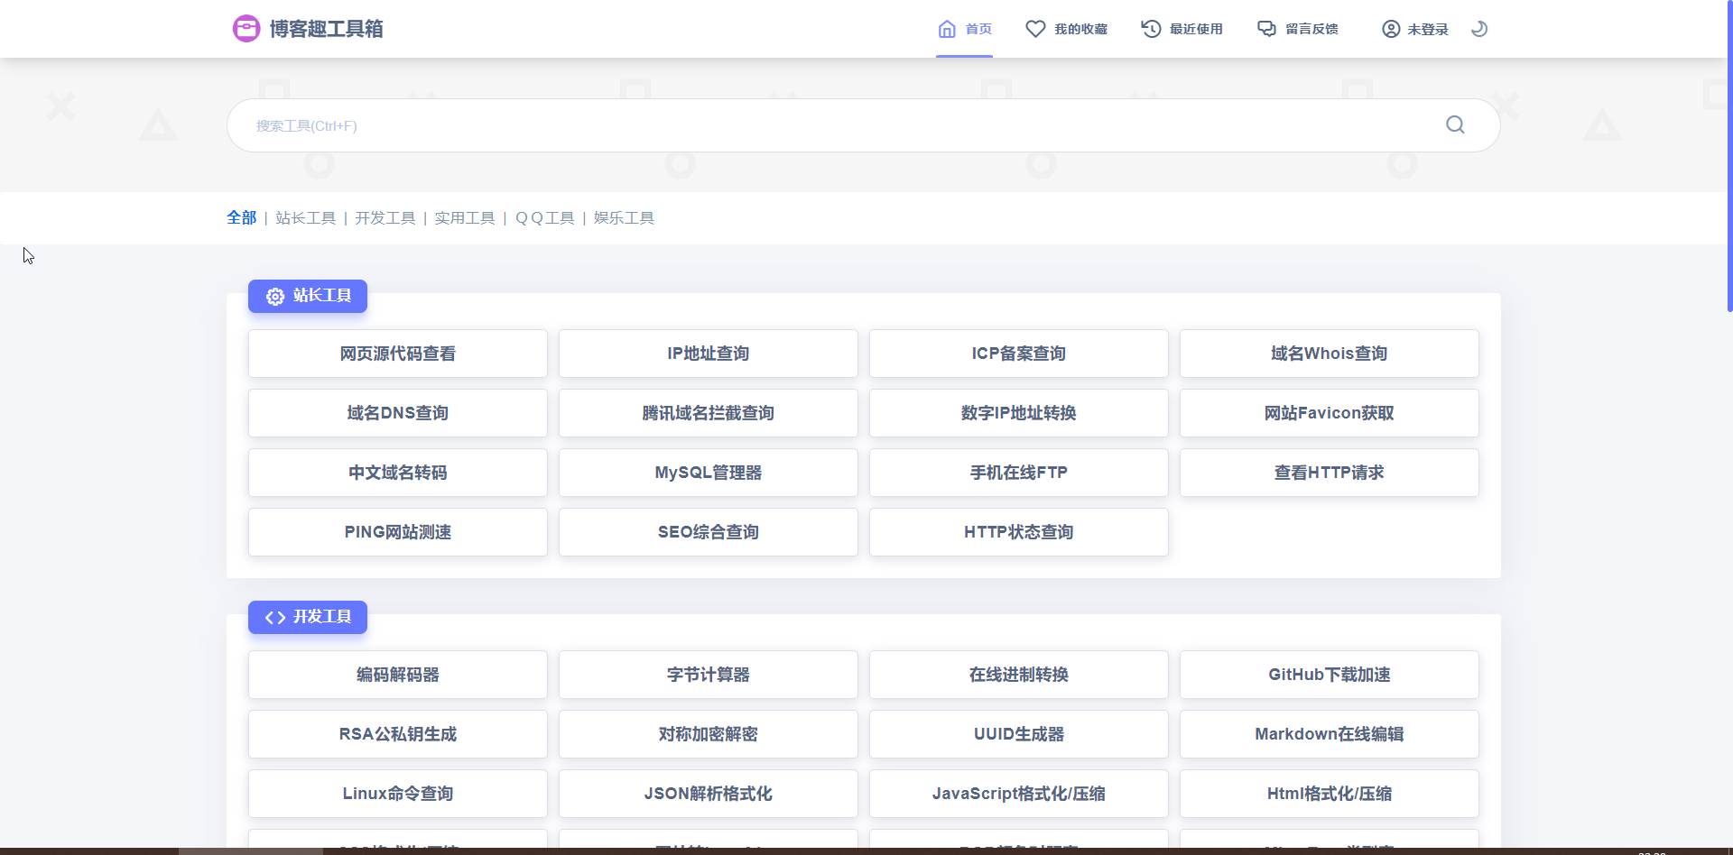The image size is (1733, 855).
Task: Open 对称加密解密 tool
Action: (709, 734)
